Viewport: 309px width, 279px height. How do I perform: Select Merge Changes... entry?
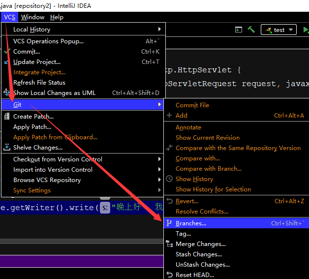(x=237, y=244)
